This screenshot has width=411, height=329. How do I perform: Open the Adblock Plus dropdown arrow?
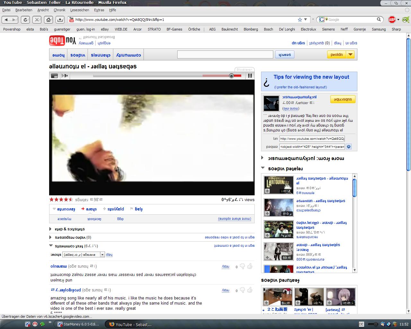(398, 20)
